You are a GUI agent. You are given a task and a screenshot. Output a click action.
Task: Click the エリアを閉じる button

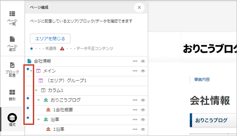coord(50,38)
